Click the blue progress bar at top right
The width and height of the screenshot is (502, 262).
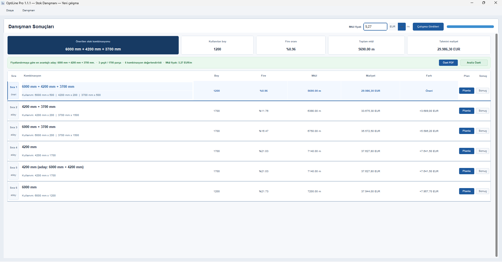click(x=470, y=27)
